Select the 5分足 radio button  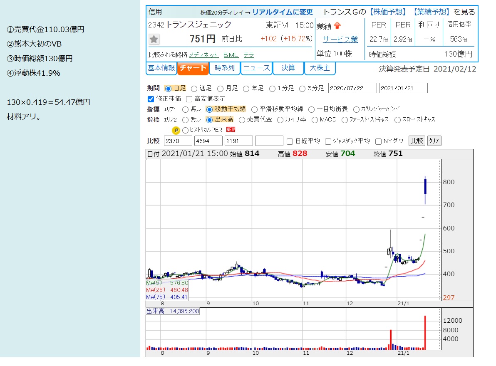(302, 89)
